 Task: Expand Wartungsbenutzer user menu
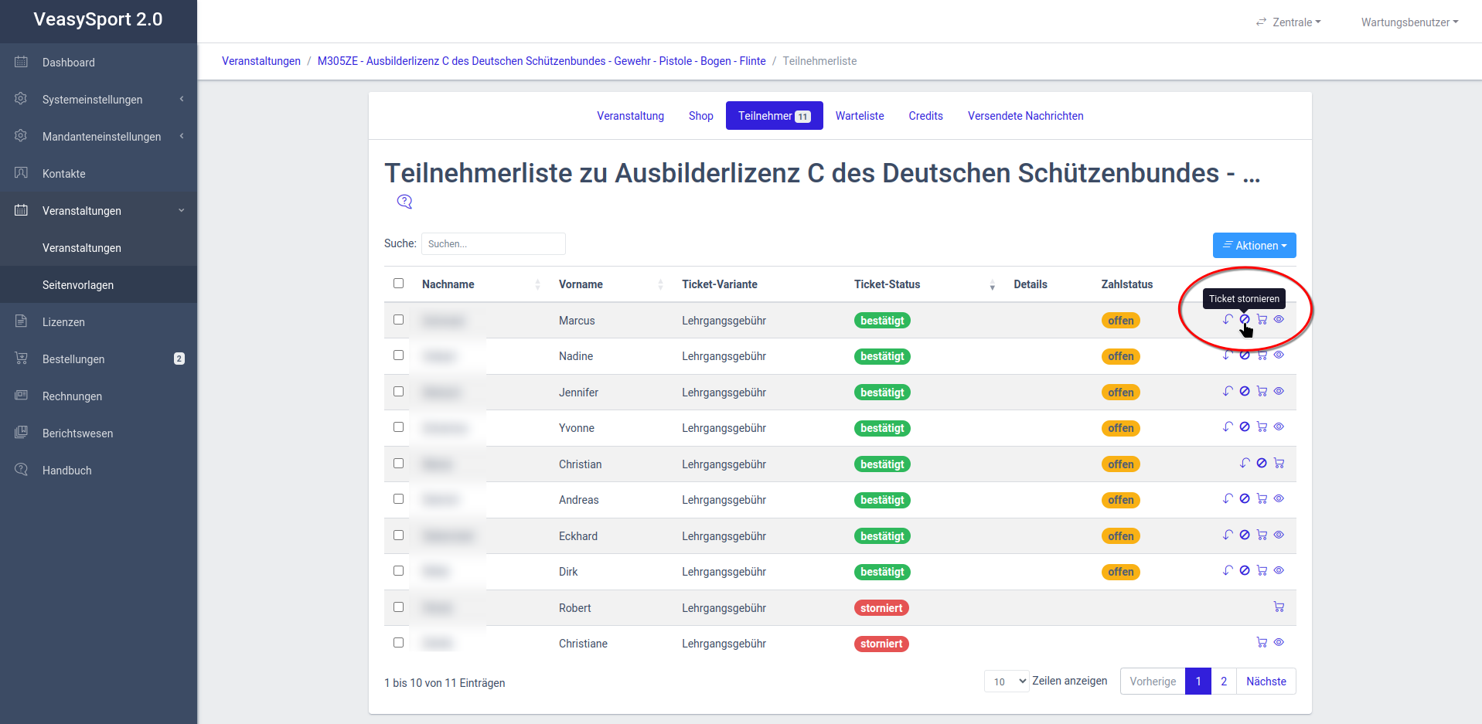1409,22
